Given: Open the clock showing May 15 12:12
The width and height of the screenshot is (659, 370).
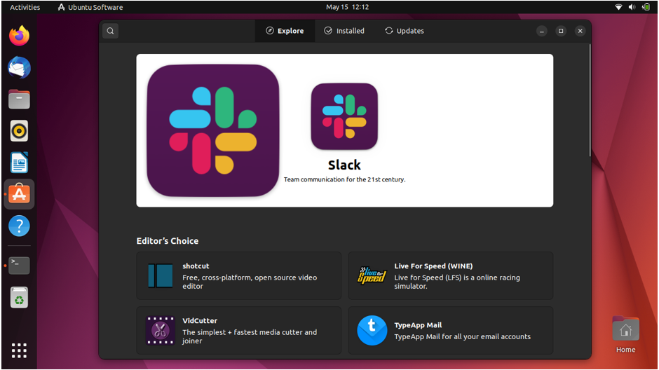Looking at the screenshot, I should tap(347, 7).
